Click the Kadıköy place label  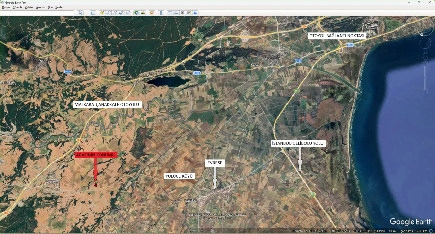(x=191, y=200)
